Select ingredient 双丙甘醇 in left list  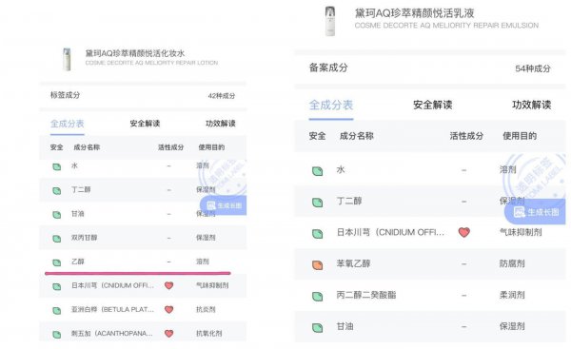click(x=85, y=238)
